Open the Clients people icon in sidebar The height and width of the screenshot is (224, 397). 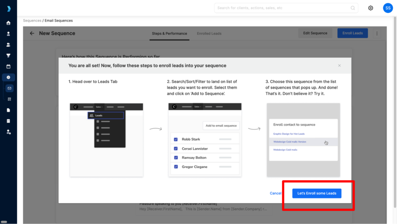point(8,44)
